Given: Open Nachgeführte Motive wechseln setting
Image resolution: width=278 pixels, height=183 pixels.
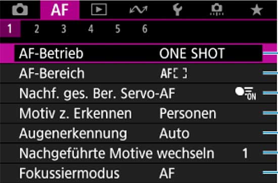Looking at the screenshot, I should coord(138,153).
